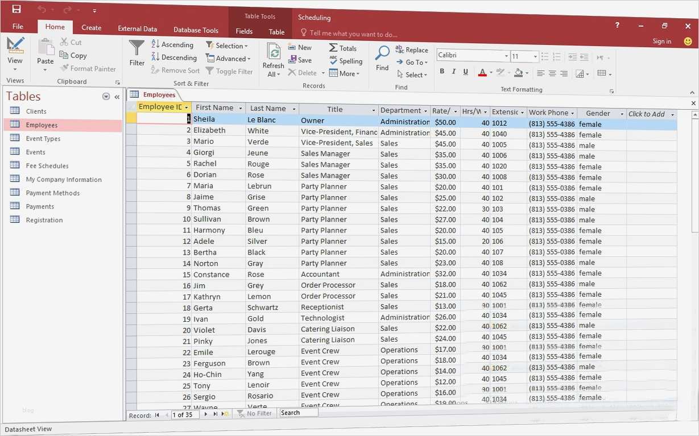The width and height of the screenshot is (699, 436).
Task: Open the Selection filter dropdown
Action: tap(227, 45)
